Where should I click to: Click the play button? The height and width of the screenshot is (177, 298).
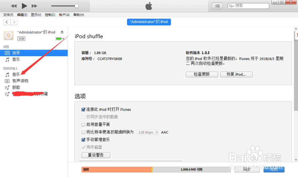click(x=24, y=6)
